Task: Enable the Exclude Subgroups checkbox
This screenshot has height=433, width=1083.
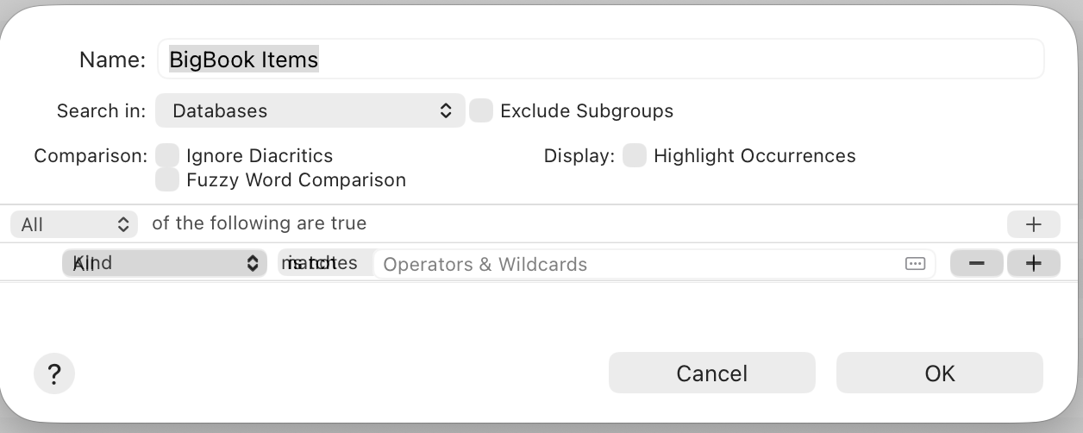Action: (x=481, y=110)
